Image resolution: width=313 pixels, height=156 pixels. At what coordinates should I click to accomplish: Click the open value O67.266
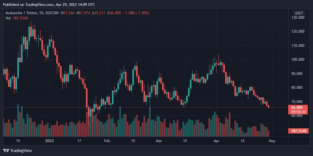67,13
